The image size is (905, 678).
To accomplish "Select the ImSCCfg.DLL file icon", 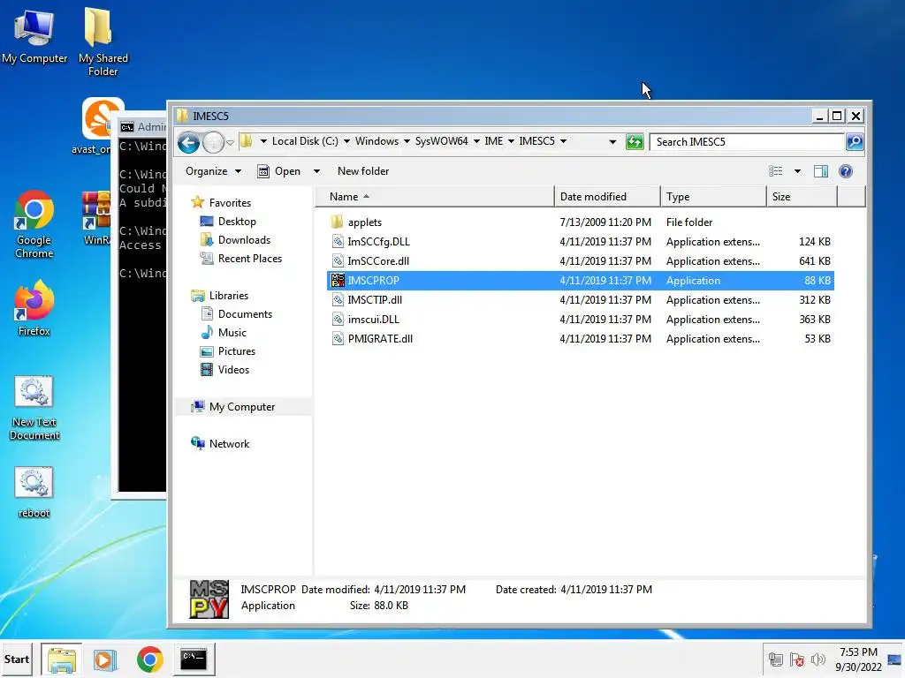I will click(x=338, y=242).
